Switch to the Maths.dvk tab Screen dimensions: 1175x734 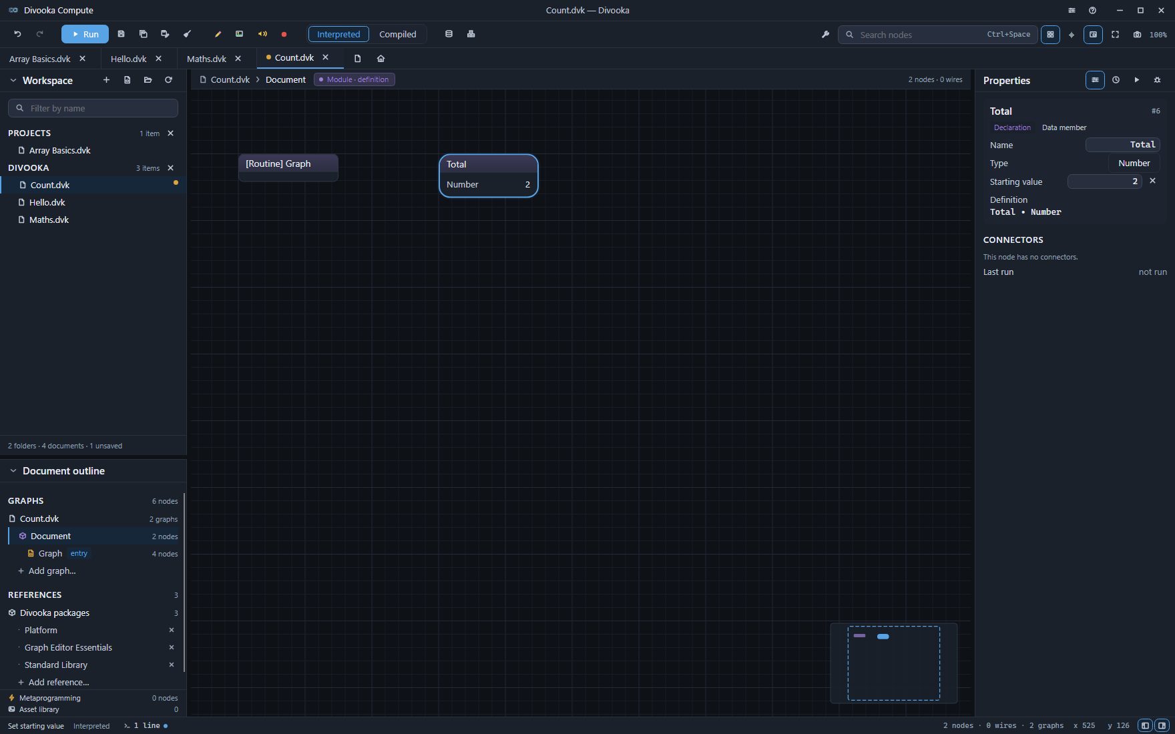(206, 59)
